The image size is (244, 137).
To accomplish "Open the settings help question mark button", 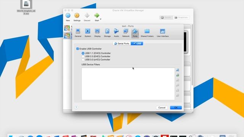I will point(76,107).
